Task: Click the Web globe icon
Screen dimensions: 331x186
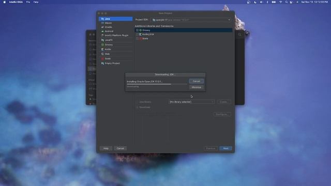Action: (102, 54)
